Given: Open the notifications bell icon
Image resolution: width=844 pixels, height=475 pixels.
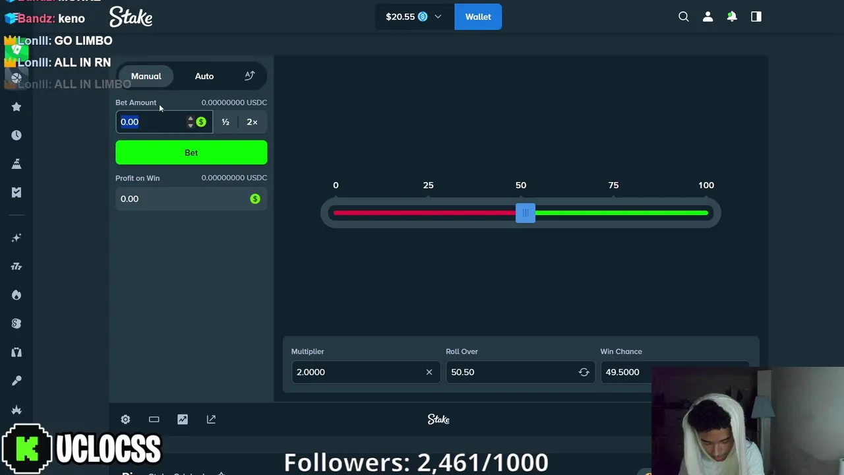Looking at the screenshot, I should pyautogui.click(x=732, y=16).
